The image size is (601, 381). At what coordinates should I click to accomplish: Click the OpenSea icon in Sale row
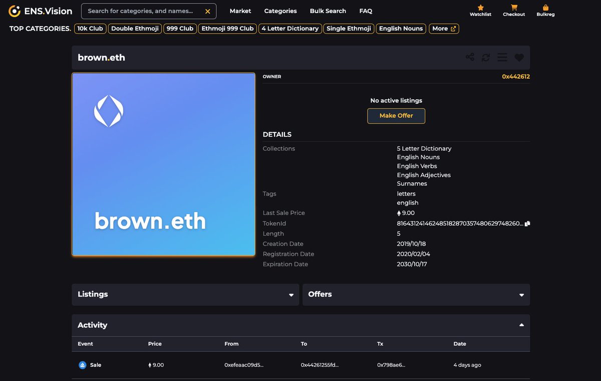[x=83, y=365]
